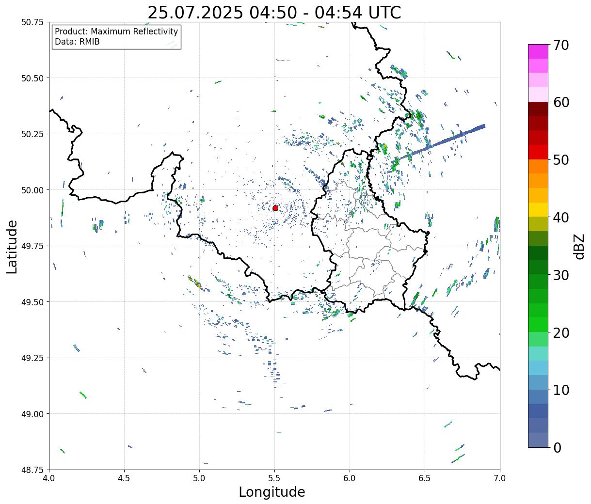Click the longitude tick label 7.0

point(500,478)
